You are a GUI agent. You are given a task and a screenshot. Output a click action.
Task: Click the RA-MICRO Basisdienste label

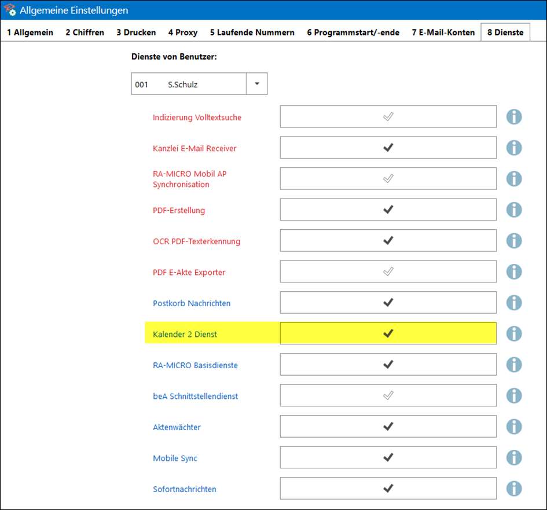click(x=195, y=365)
